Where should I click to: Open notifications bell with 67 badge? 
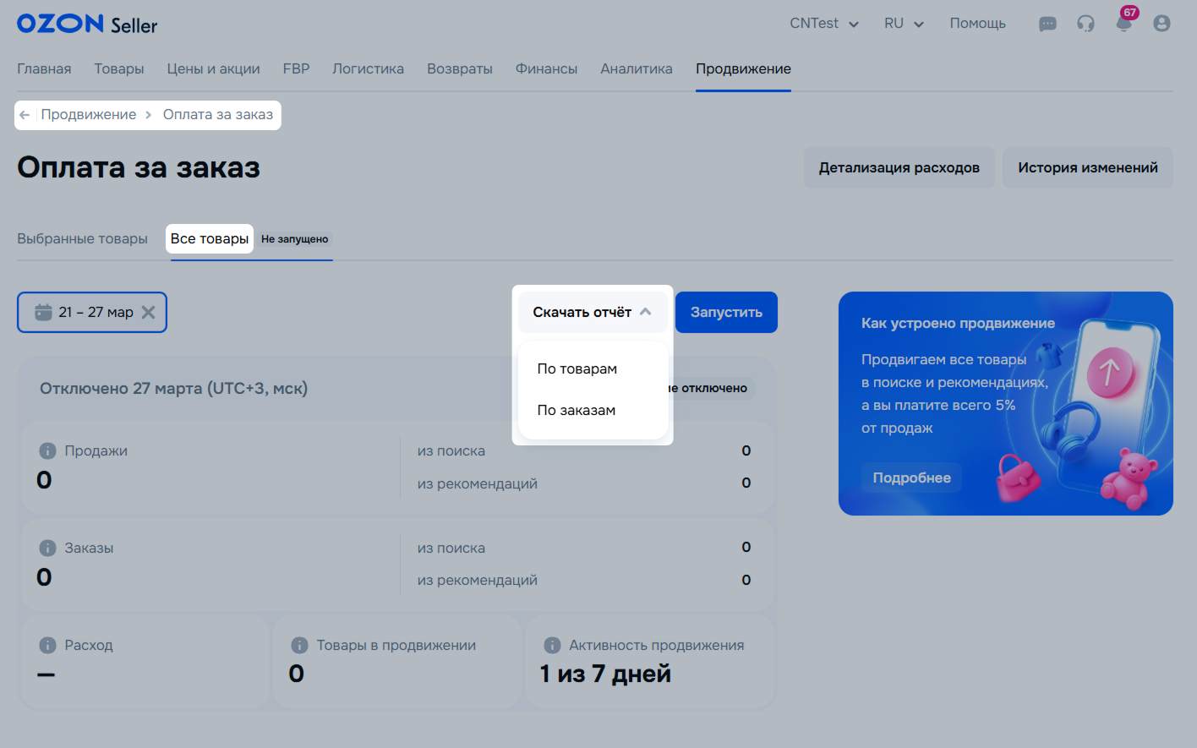pos(1123,24)
